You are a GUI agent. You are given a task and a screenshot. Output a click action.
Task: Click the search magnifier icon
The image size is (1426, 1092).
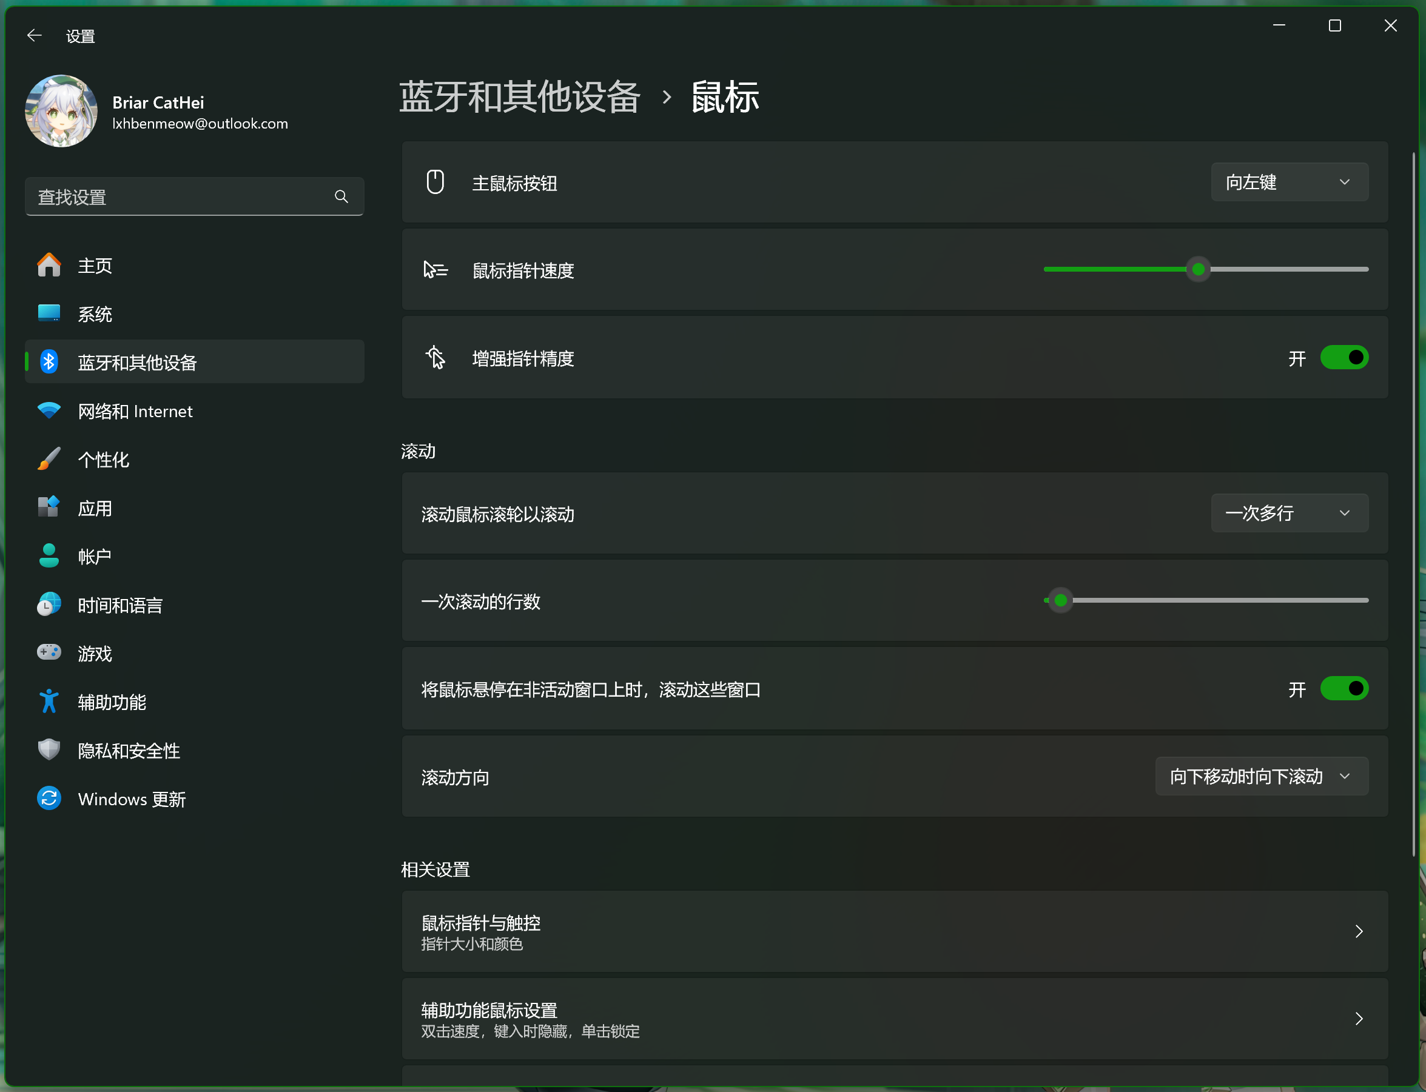point(341,196)
